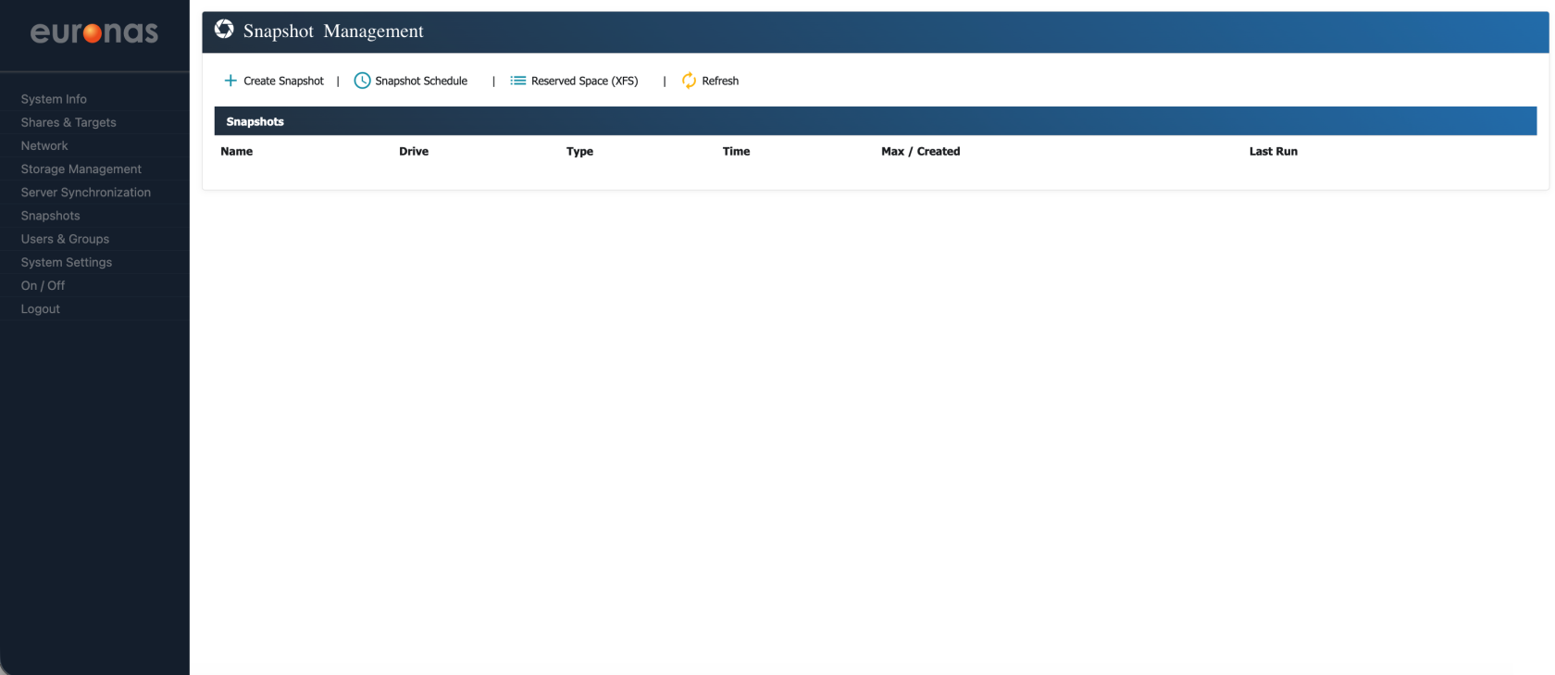Click the plus icon for Create Snapshot

coord(230,81)
